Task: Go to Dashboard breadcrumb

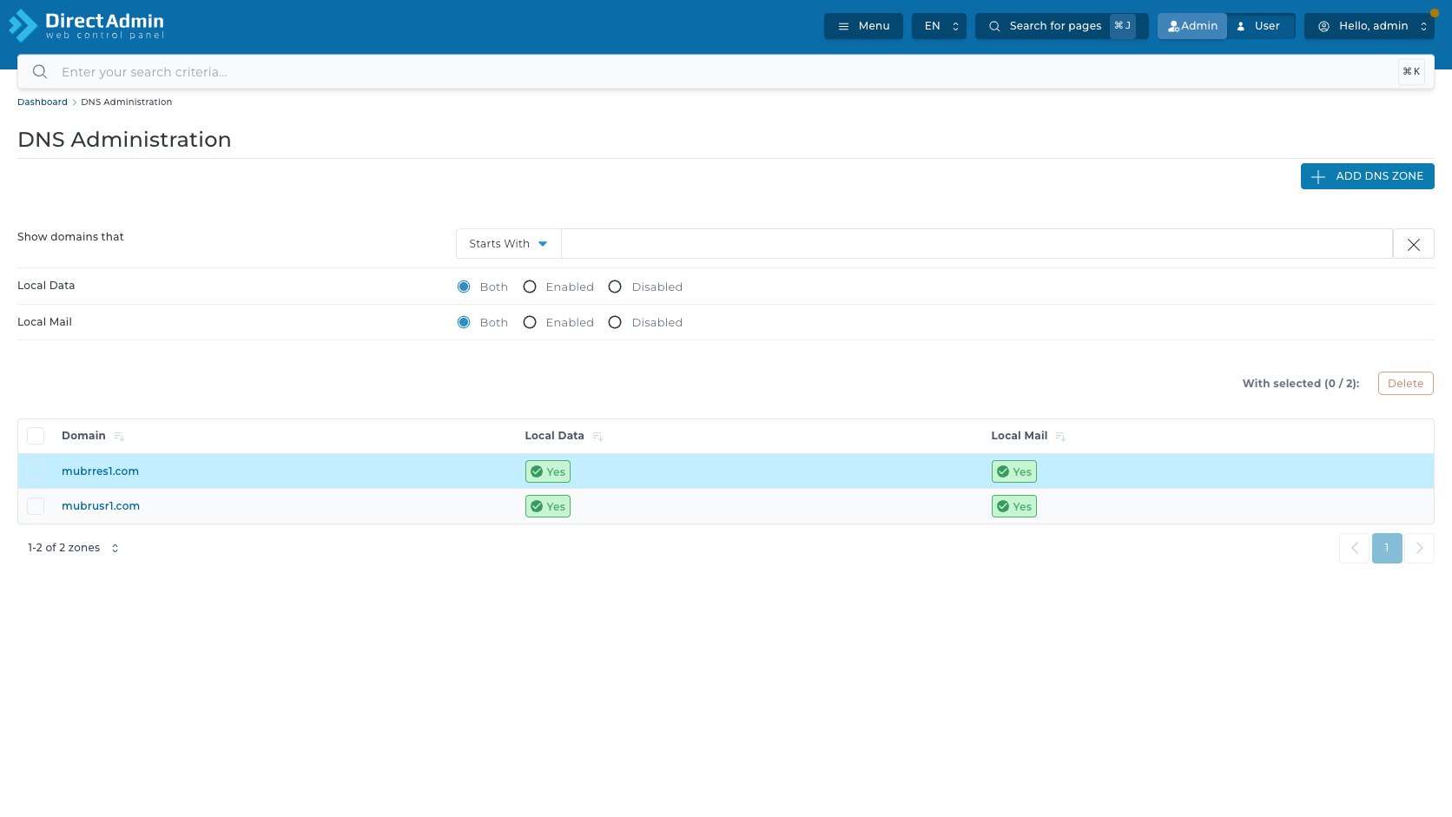Action: (x=43, y=102)
